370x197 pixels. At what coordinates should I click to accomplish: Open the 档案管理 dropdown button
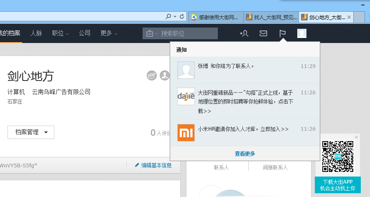tap(31, 132)
